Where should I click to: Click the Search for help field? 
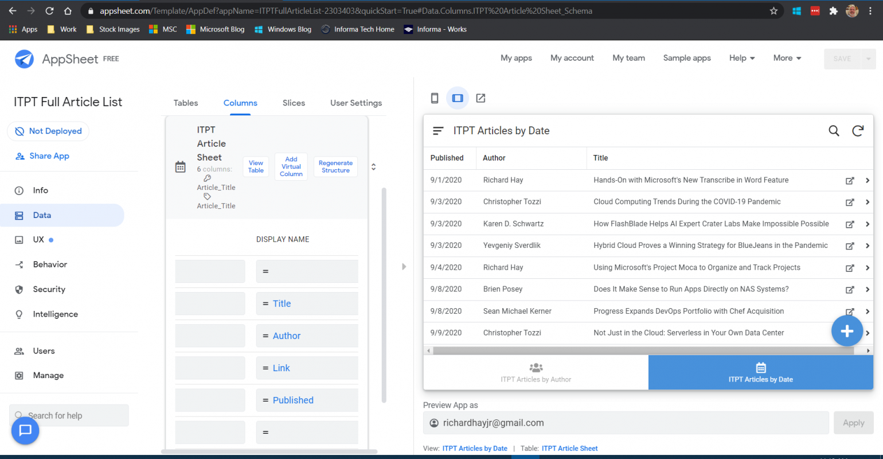(x=69, y=415)
